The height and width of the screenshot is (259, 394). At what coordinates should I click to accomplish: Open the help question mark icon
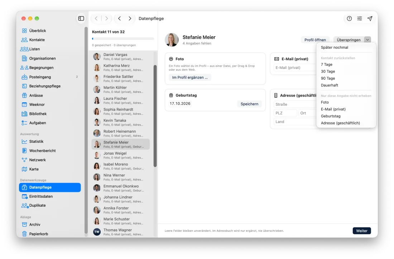point(349,18)
